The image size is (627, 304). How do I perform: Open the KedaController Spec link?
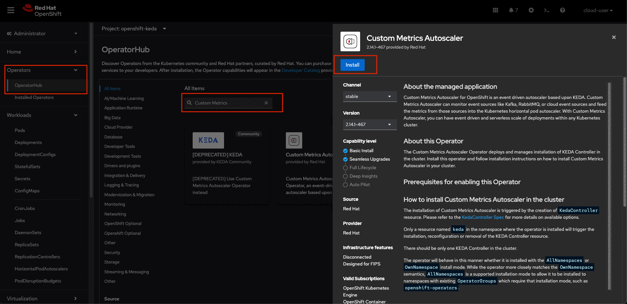(x=483, y=217)
